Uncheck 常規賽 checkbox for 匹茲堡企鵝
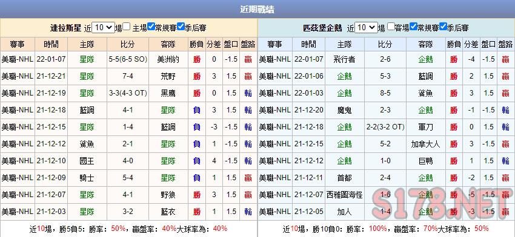 pos(413,27)
